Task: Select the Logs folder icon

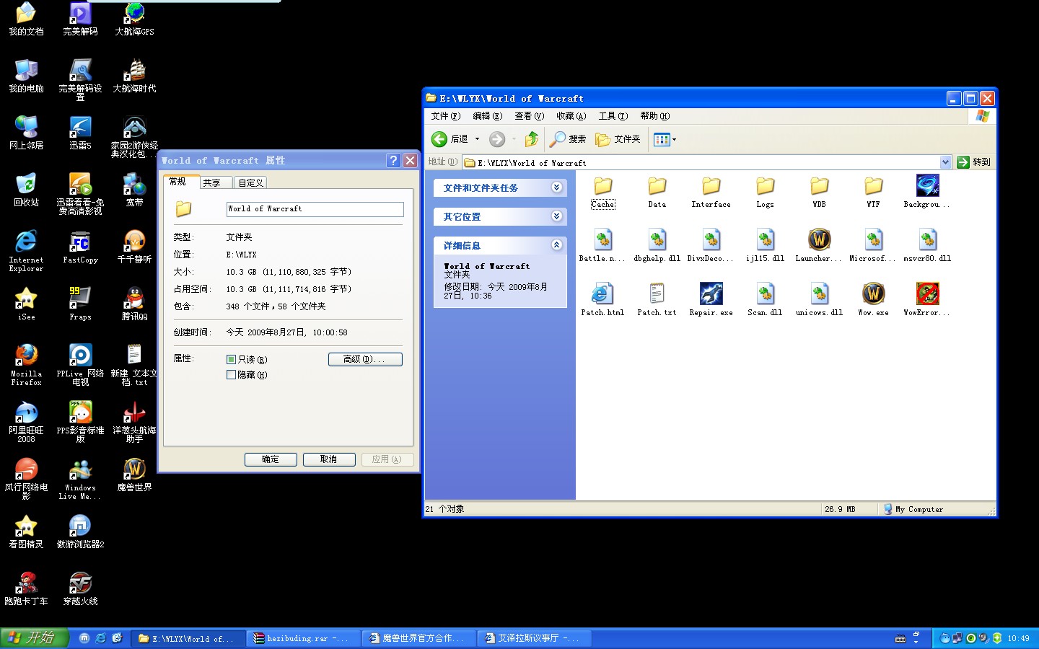Action: point(766,186)
